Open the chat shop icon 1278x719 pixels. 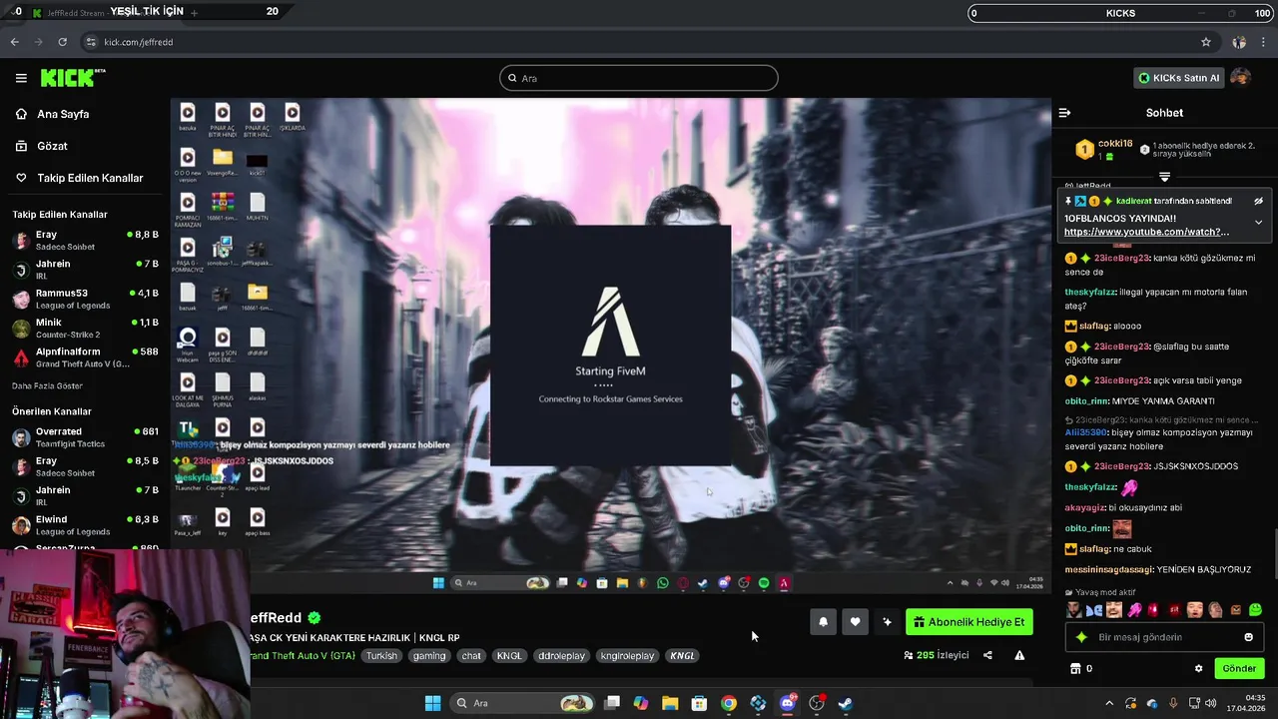[x=1075, y=668]
